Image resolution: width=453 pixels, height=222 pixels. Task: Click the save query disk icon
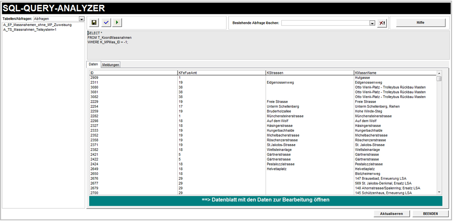94,23
